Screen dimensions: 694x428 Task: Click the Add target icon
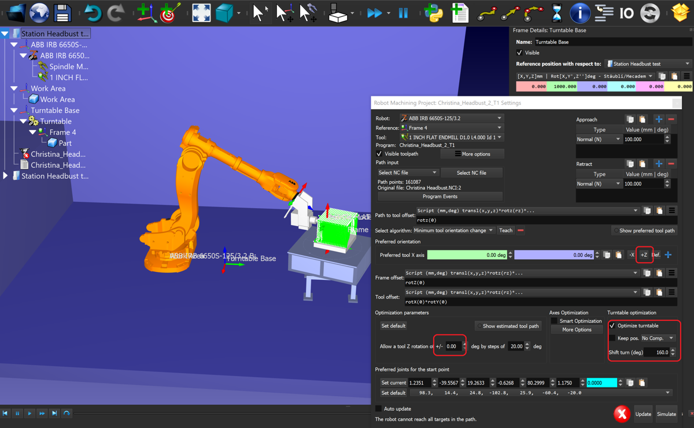(169, 13)
